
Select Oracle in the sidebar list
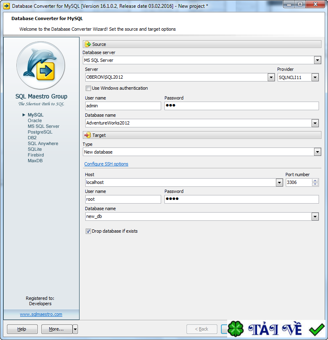tap(35, 120)
